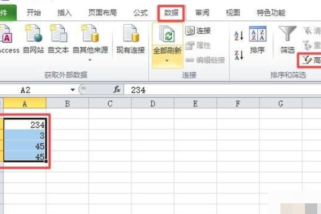The width and height of the screenshot is (321, 214).
Task: Open the 高级 advanced filter
Action: (310, 60)
